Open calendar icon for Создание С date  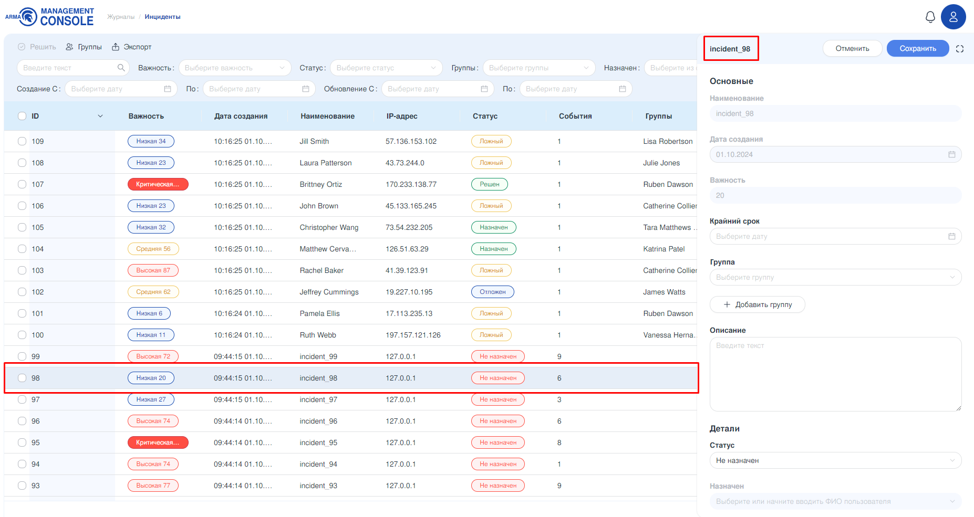tap(168, 89)
